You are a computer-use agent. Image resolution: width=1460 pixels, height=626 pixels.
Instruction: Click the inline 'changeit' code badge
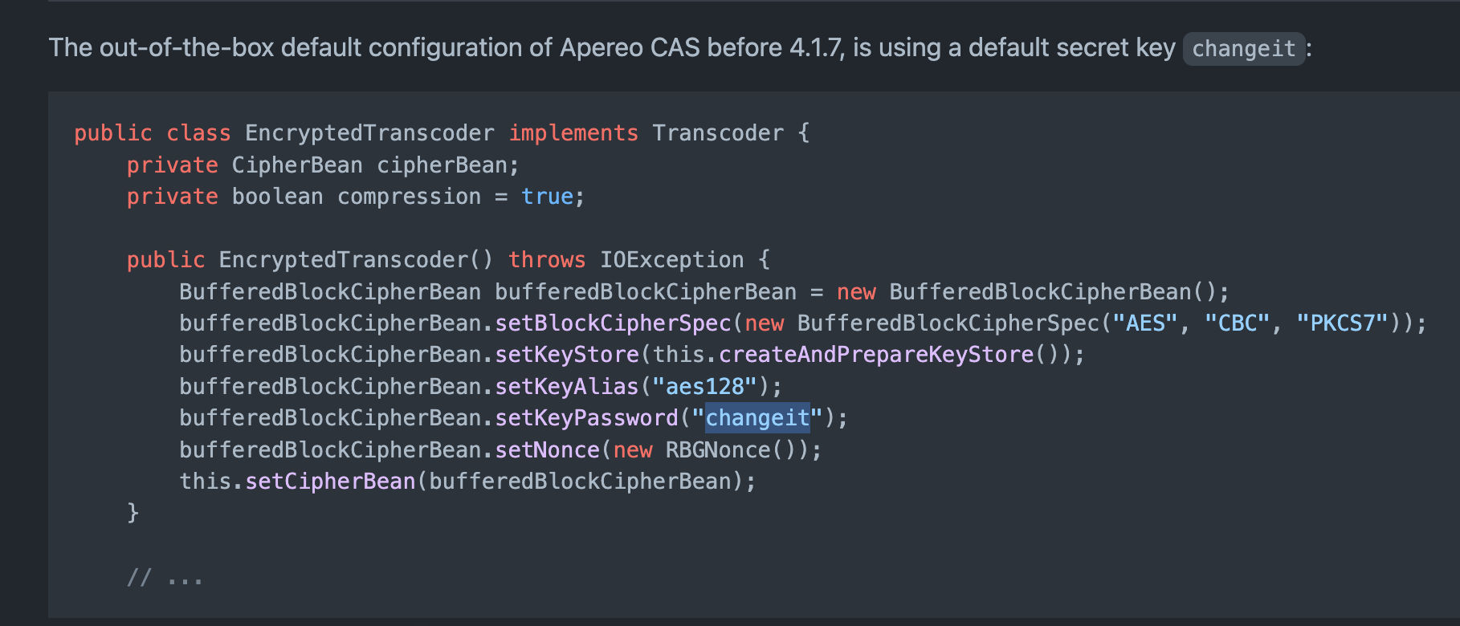[1243, 49]
